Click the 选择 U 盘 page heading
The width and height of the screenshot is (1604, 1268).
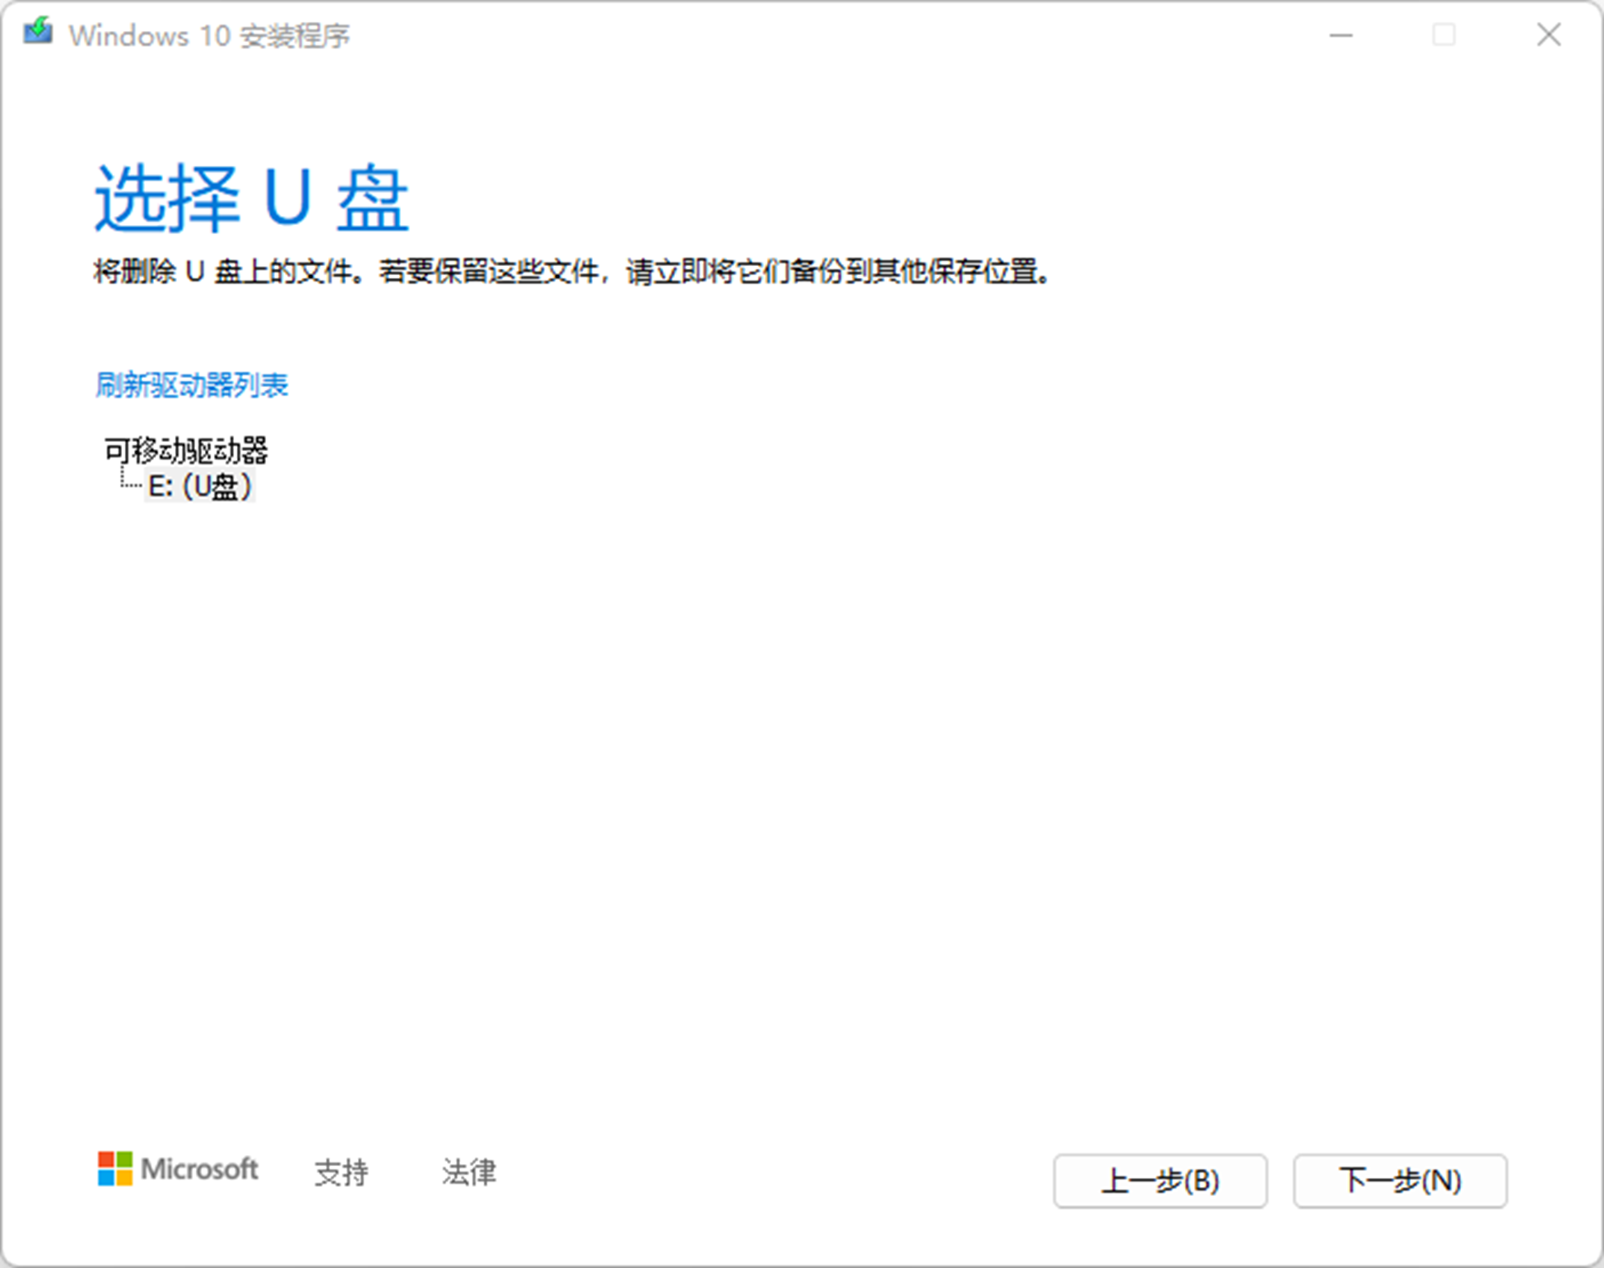pos(251,198)
